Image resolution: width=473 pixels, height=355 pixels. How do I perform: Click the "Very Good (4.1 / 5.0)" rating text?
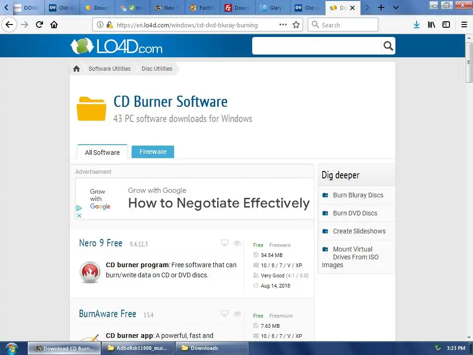point(285,275)
